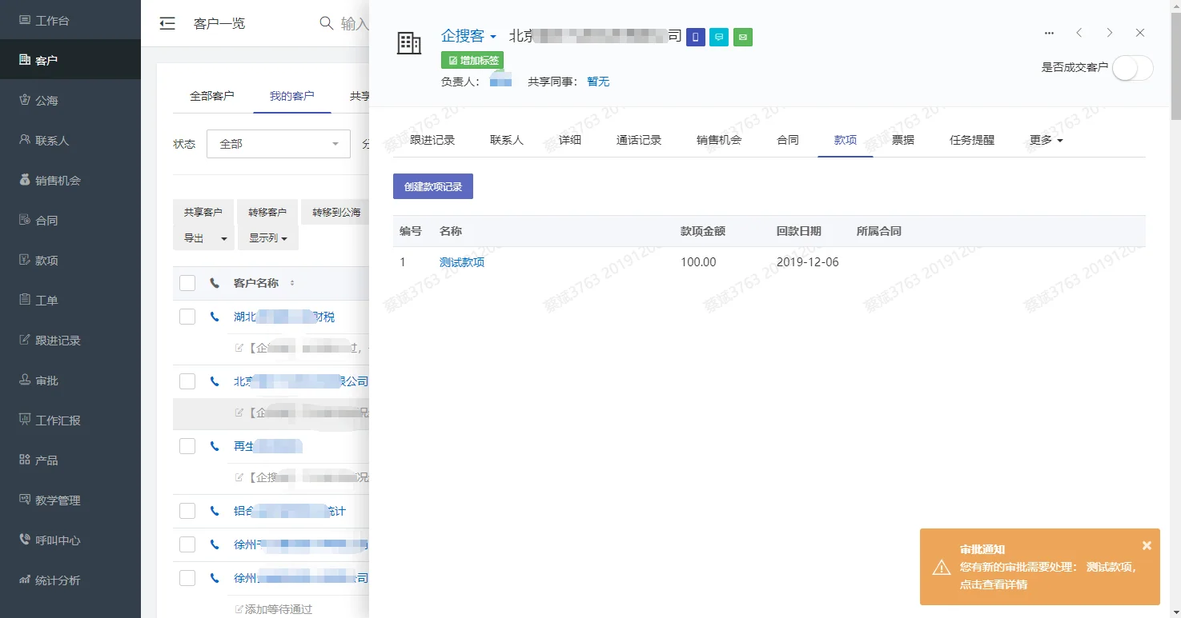Open 呼叫中心 in the sidebar
Image resolution: width=1181 pixels, height=618 pixels.
coord(70,540)
